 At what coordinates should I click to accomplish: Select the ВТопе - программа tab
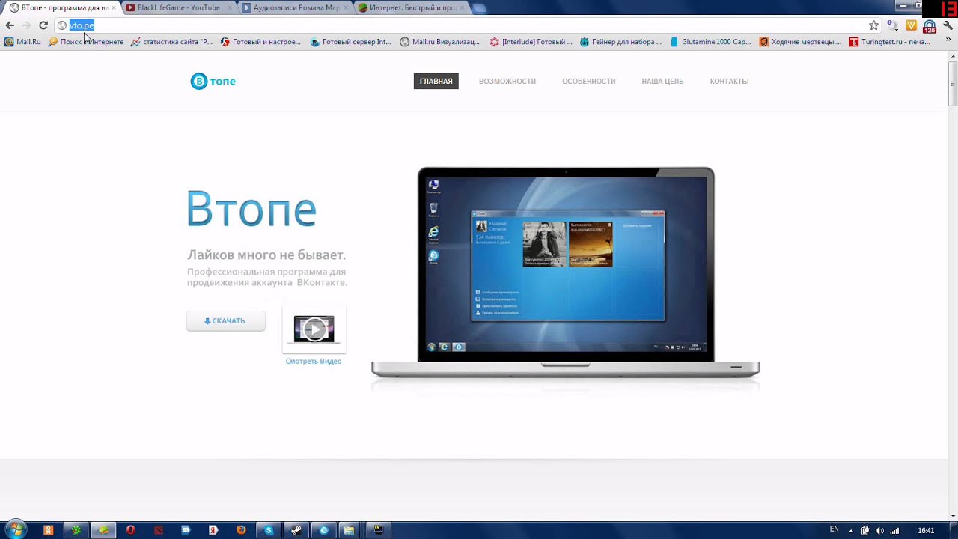click(x=63, y=7)
